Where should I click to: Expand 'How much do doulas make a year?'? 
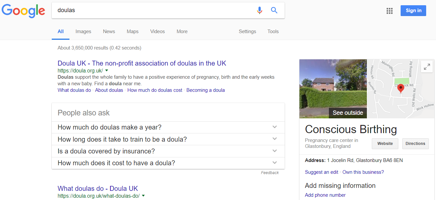click(275, 127)
